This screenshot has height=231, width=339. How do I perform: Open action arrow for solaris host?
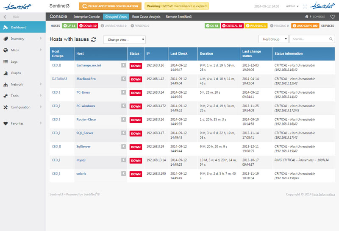[x=123, y=173]
